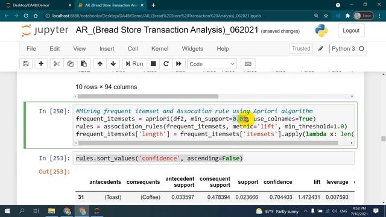Viewport: 386px width, 217px height.
Task: Paste cells below icon
Action: tap(84, 64)
